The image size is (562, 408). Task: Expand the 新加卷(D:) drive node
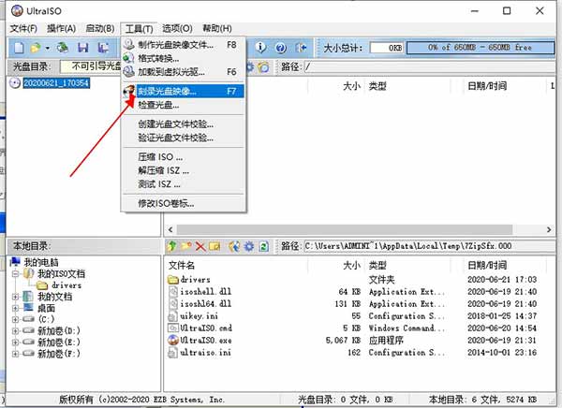[x=15, y=330]
